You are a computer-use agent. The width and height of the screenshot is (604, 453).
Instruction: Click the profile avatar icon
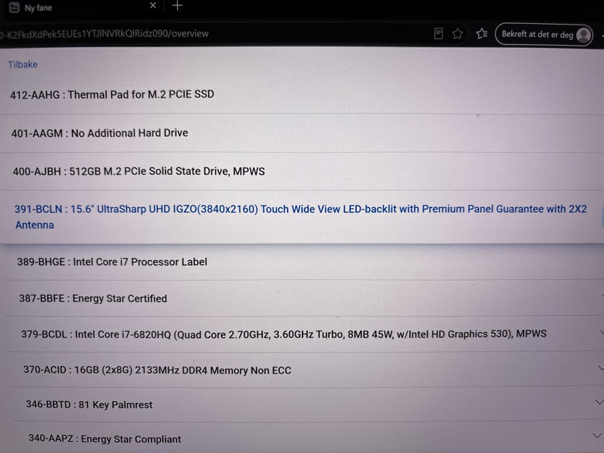click(584, 35)
